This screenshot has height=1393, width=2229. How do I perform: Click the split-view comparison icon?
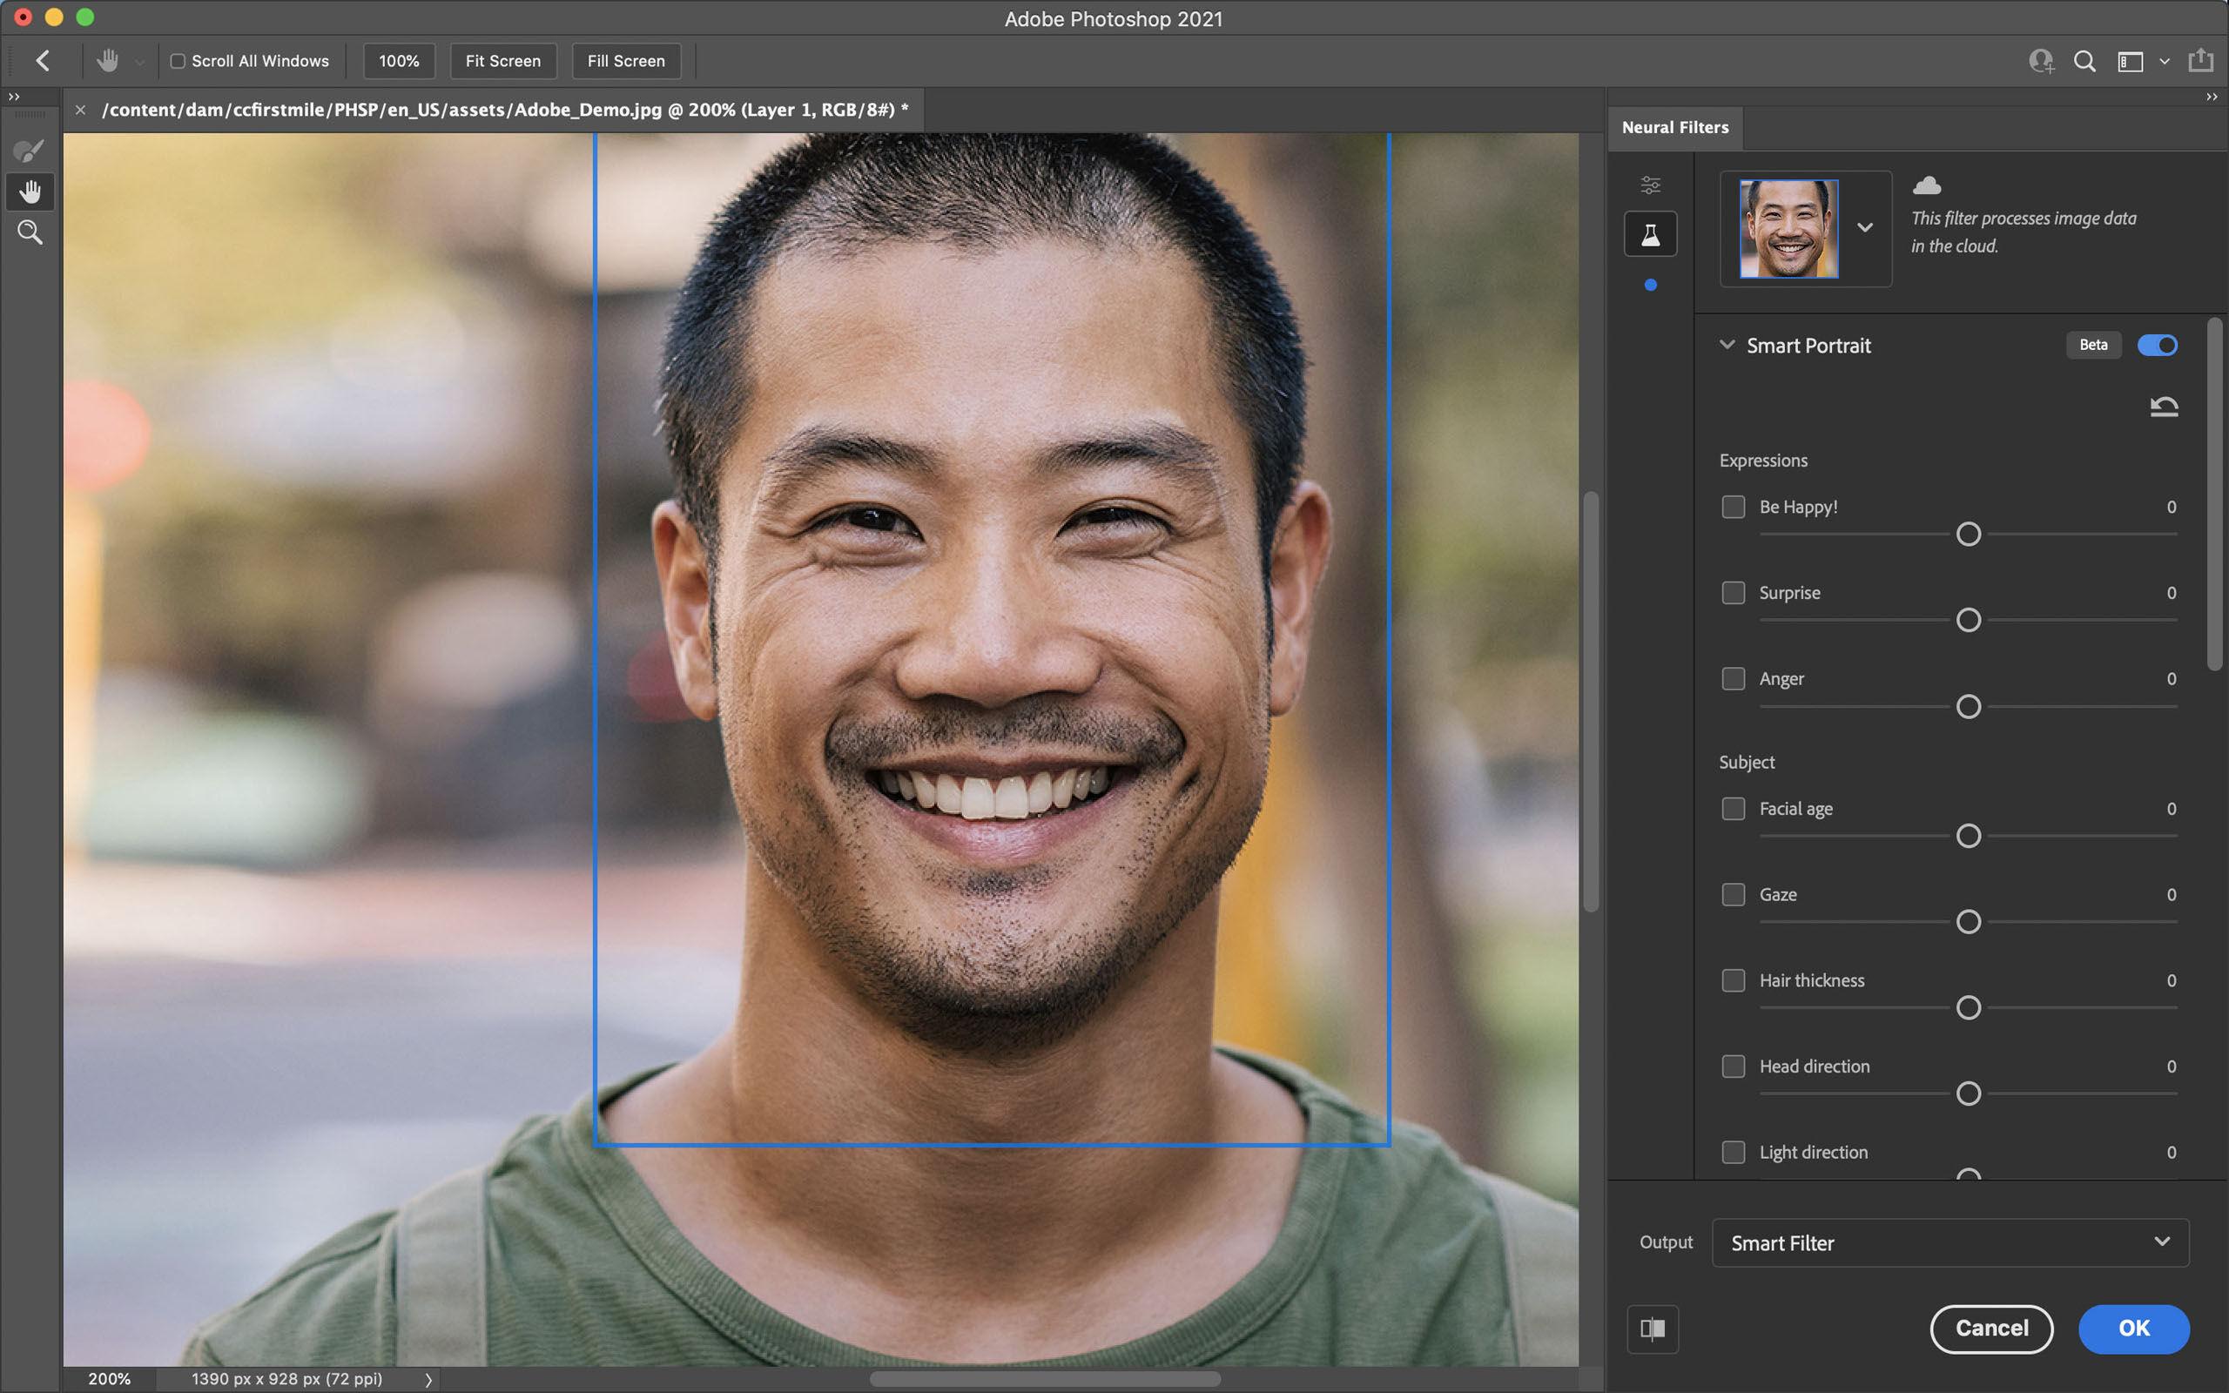[1652, 1327]
